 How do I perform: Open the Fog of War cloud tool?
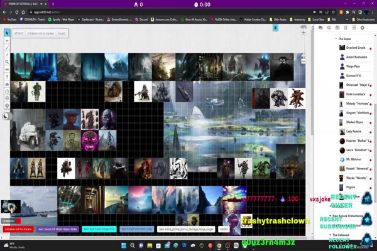tap(7, 84)
